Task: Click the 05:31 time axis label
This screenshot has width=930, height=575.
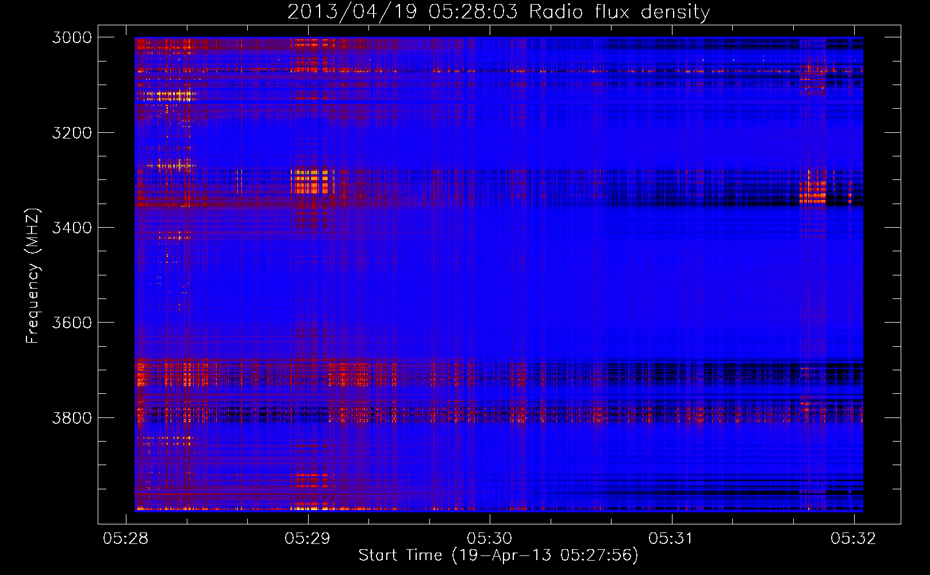Action: 671,538
